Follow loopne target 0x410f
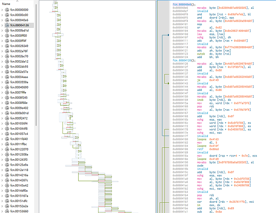This screenshot has height=213, width=276. pos(214,146)
